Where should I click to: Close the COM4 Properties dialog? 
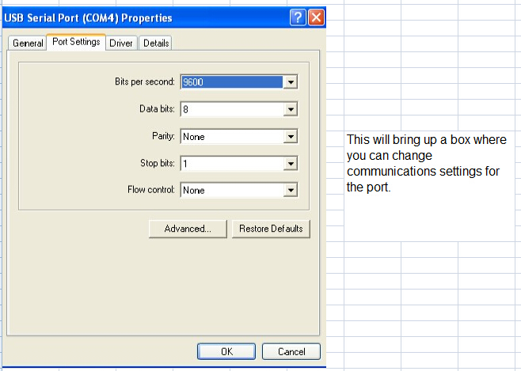click(316, 17)
